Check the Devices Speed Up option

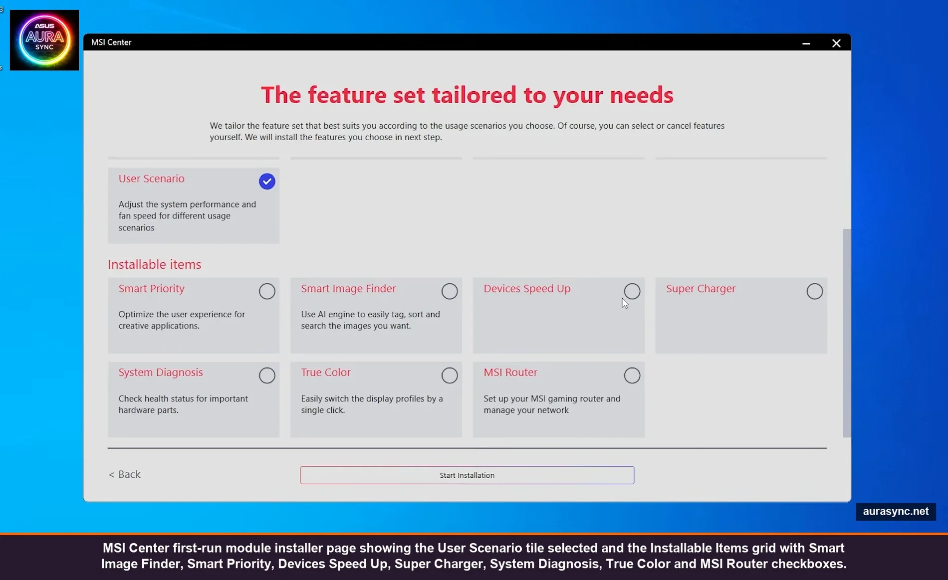[x=632, y=291]
